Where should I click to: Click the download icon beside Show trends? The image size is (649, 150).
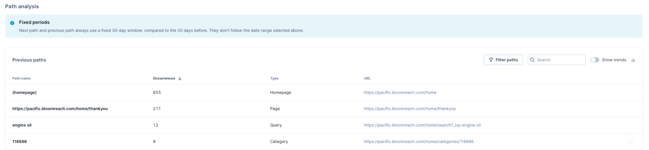pos(633,60)
